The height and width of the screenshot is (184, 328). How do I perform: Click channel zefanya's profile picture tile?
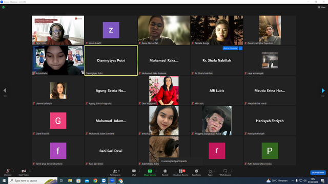tap(58, 90)
